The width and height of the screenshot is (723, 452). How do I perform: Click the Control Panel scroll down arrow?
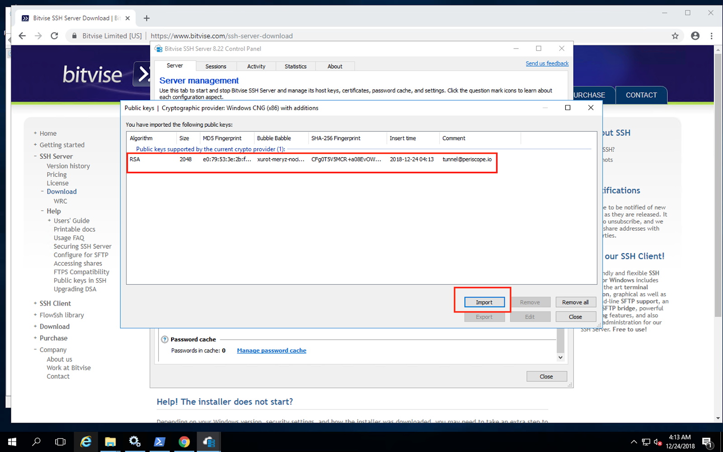560,358
